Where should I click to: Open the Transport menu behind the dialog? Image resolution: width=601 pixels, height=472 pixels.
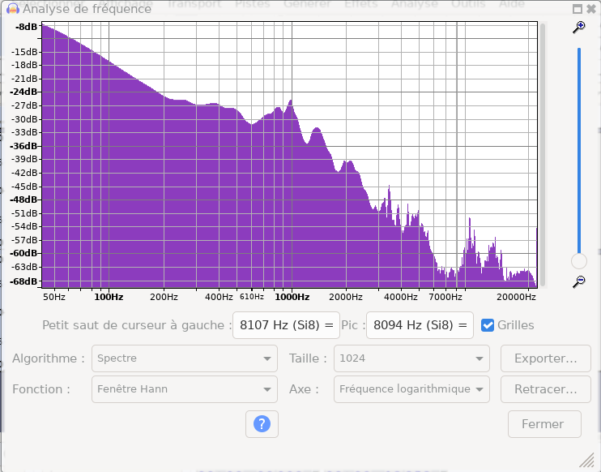pyautogui.click(x=194, y=4)
